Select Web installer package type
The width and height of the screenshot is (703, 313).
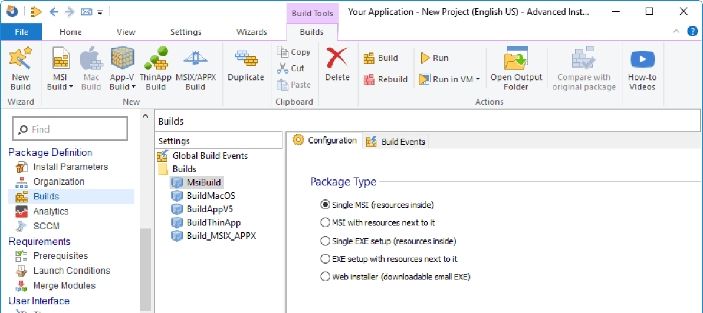click(325, 277)
